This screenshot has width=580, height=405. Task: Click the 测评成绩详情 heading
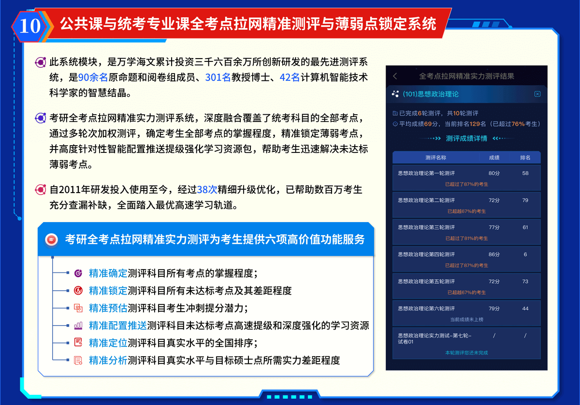[466, 139]
